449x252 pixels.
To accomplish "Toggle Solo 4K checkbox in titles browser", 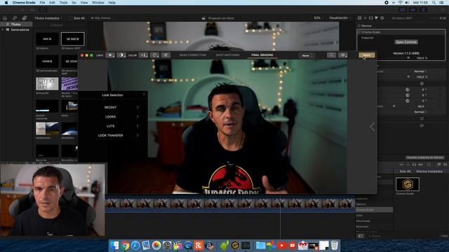I will coord(71,18).
